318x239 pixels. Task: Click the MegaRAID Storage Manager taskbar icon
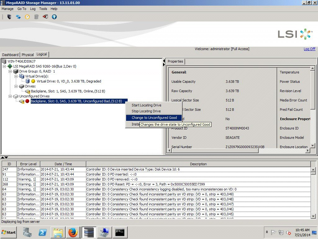[x=89, y=232]
